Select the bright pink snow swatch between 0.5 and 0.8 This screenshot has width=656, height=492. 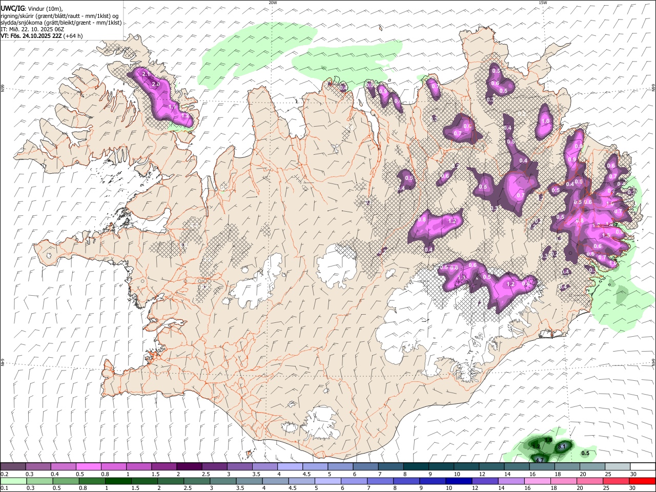[88, 467]
